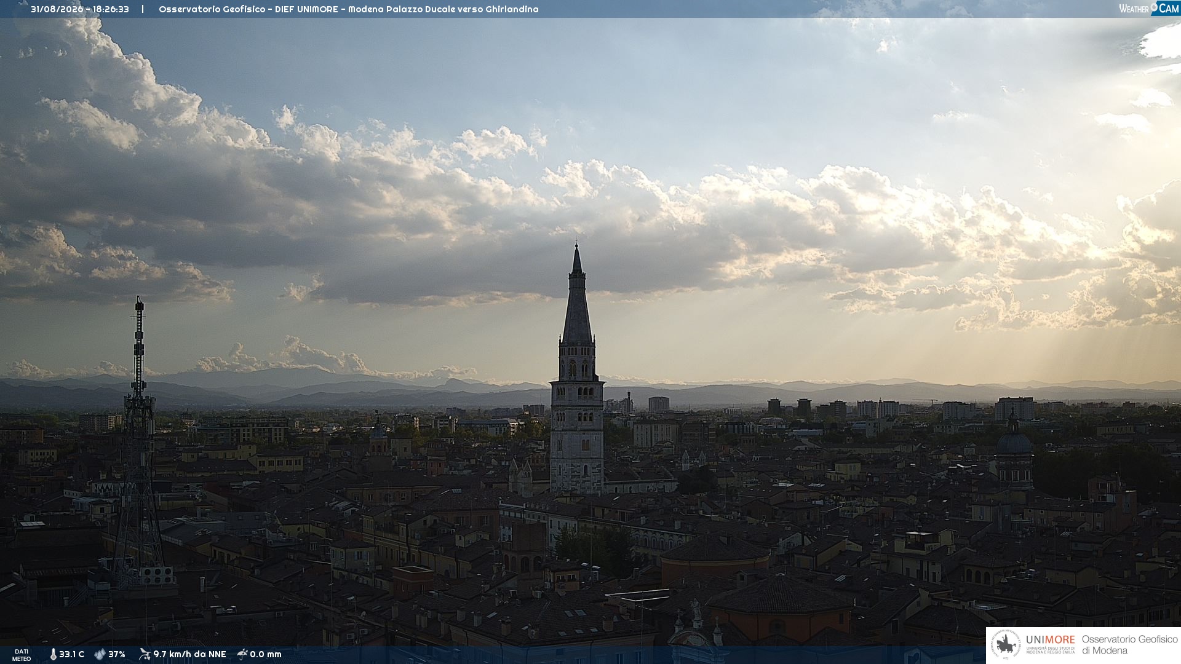The width and height of the screenshot is (1181, 664).
Task: Click the 33.1 C temperature reading
Action: coord(71,654)
